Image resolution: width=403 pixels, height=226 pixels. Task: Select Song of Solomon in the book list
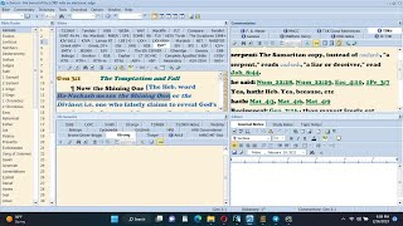point(17,154)
